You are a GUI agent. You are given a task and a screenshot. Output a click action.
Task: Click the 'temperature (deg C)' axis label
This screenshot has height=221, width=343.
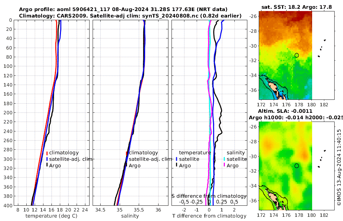coord(51,216)
